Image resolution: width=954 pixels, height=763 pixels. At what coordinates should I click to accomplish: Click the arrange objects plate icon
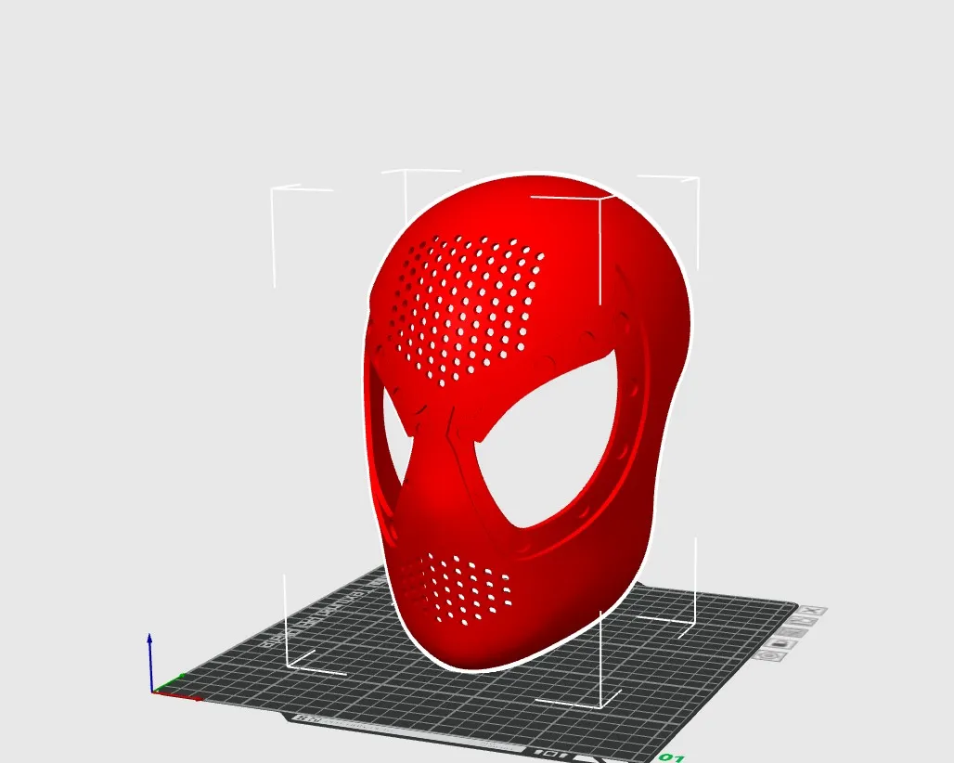pos(801,621)
